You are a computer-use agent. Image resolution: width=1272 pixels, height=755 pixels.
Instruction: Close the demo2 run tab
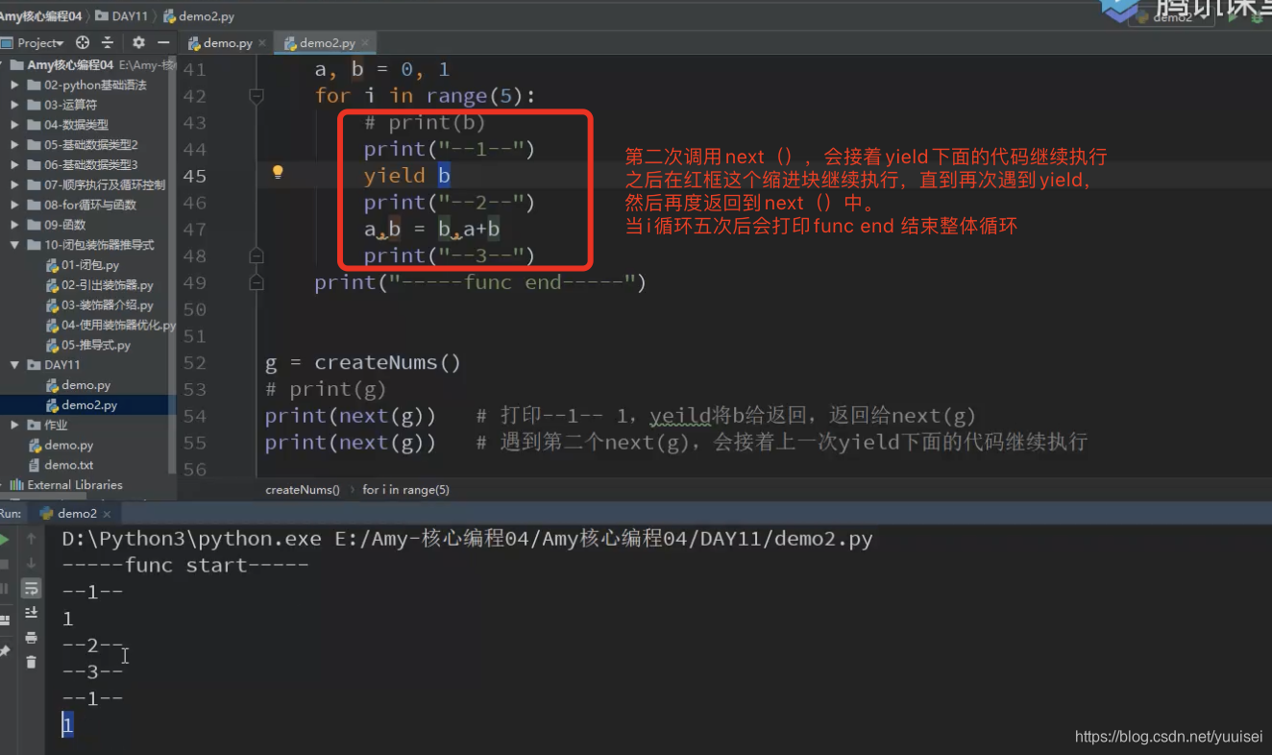click(x=108, y=514)
